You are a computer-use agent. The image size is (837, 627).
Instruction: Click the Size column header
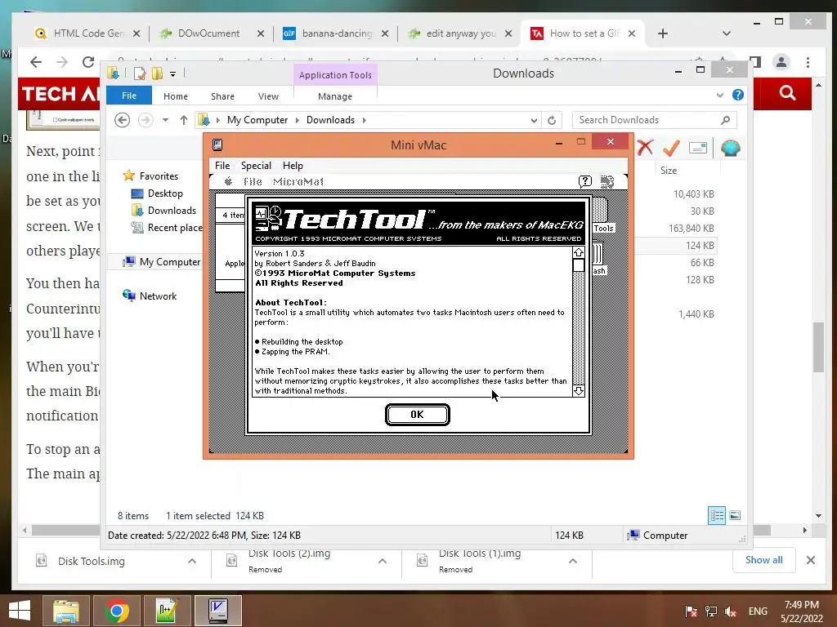[x=669, y=170]
